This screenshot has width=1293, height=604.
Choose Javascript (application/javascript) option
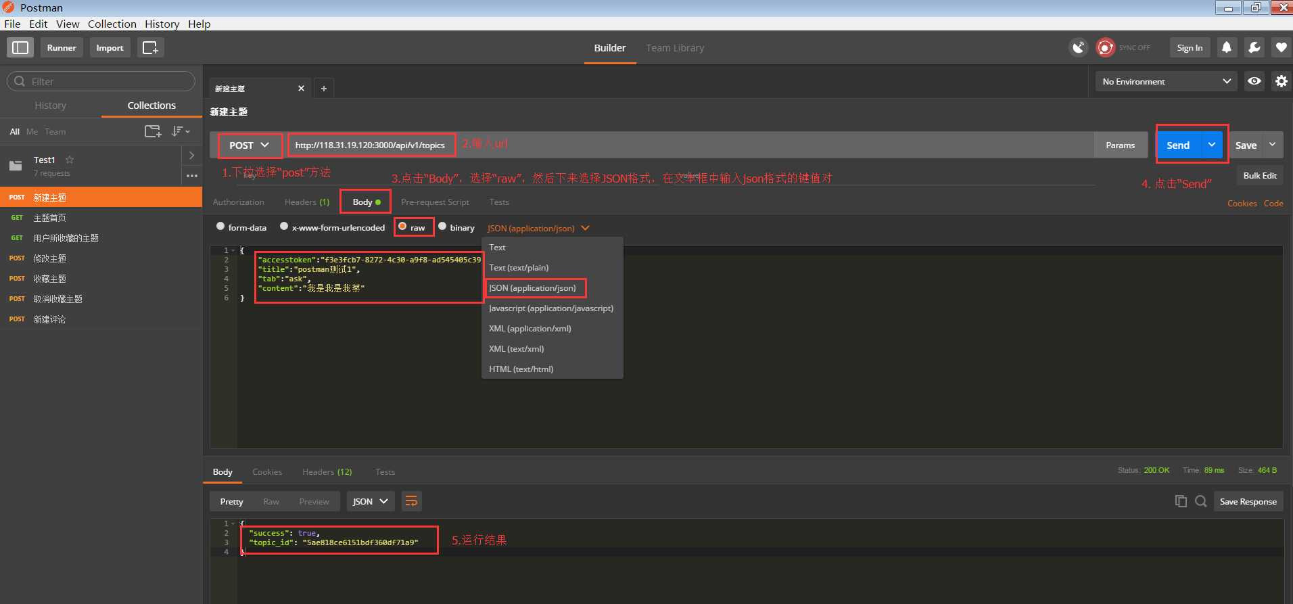point(552,308)
